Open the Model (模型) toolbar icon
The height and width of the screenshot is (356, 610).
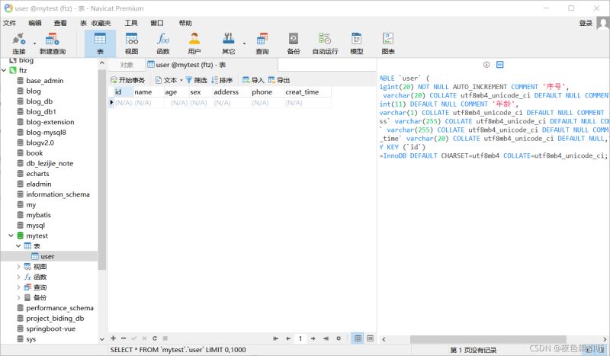[x=356, y=43]
